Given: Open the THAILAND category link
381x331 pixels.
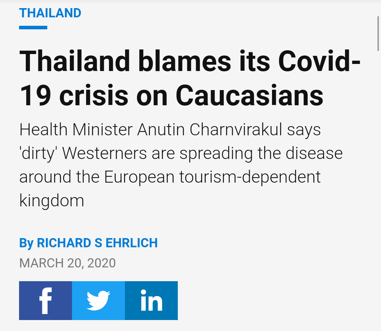Looking at the screenshot, I should click(50, 13).
